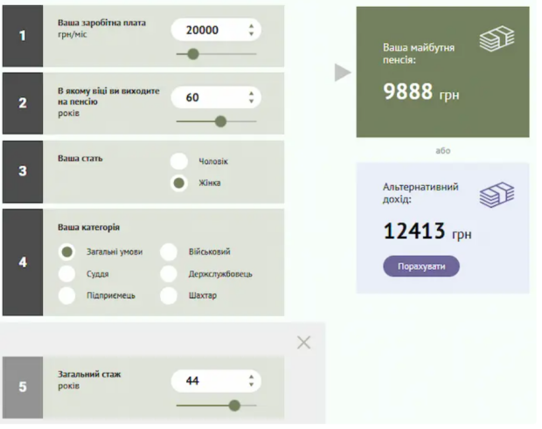Increase Загальний стаж with up arrow
The width and height of the screenshot is (542, 429).
click(251, 377)
